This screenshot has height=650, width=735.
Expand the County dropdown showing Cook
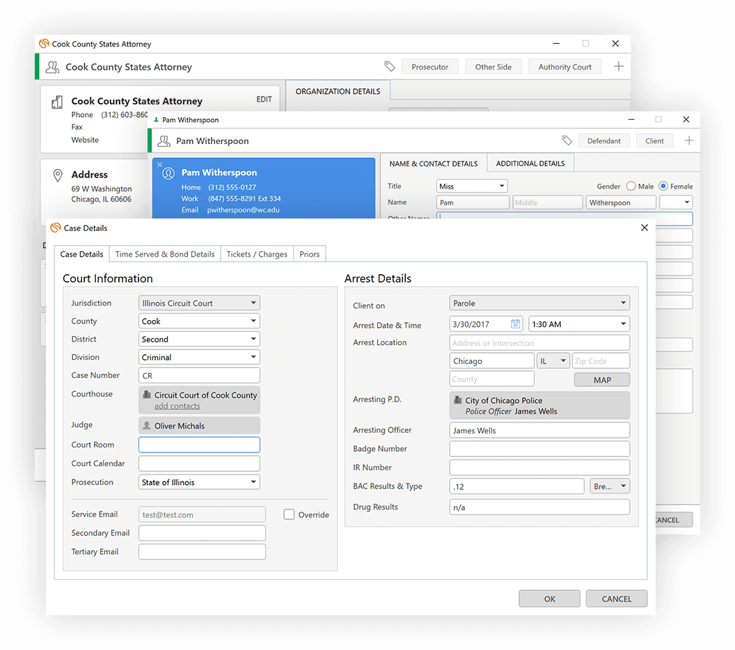[199, 322]
